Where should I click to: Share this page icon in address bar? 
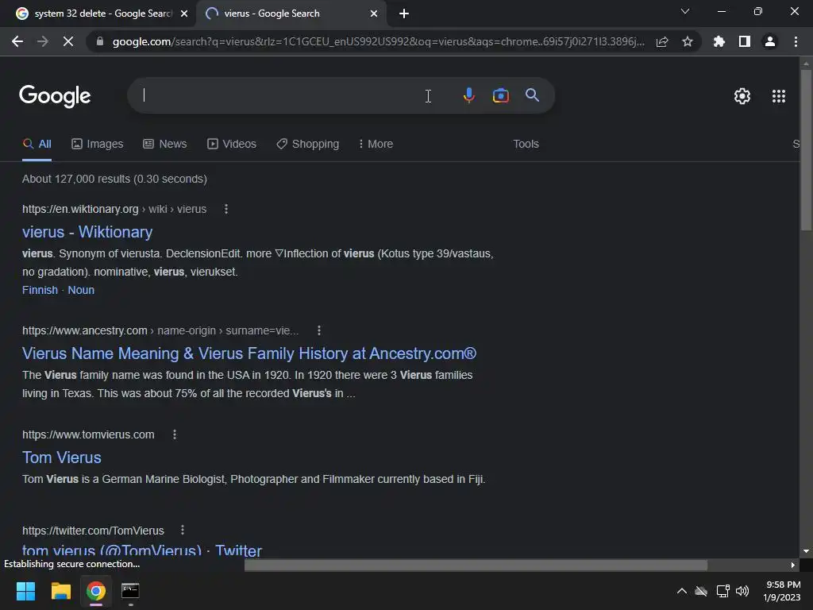tap(662, 41)
